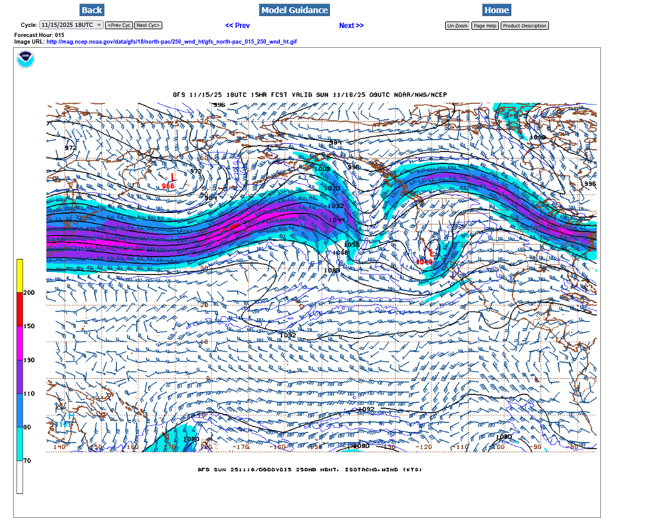Click the blue H high-pressure marker
654x531 pixels.
coord(70,415)
